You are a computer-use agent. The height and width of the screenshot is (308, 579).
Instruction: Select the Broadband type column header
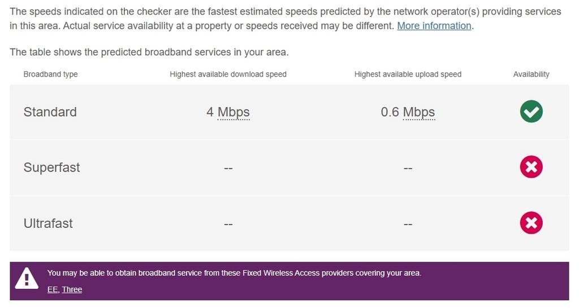click(x=50, y=74)
